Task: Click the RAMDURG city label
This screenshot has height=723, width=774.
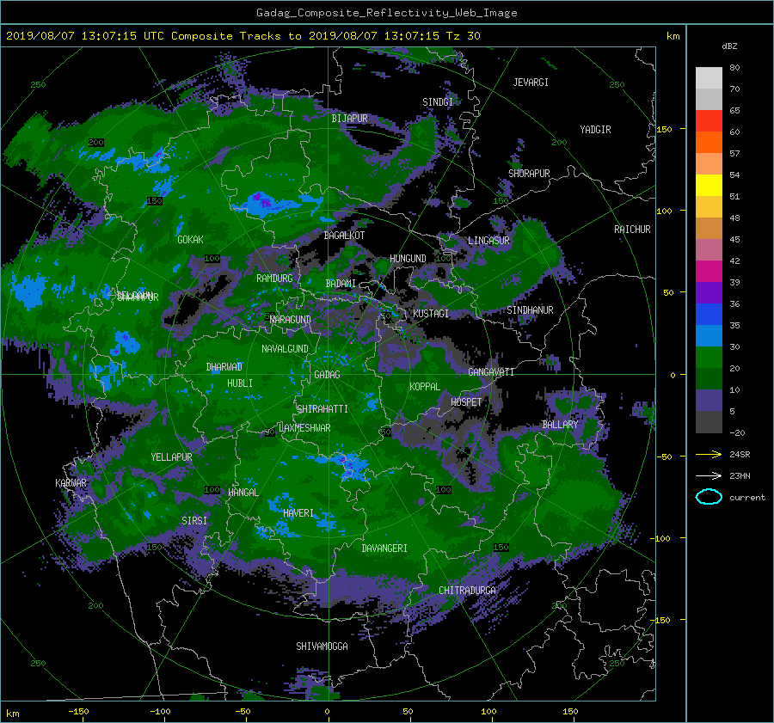Action: coord(274,279)
